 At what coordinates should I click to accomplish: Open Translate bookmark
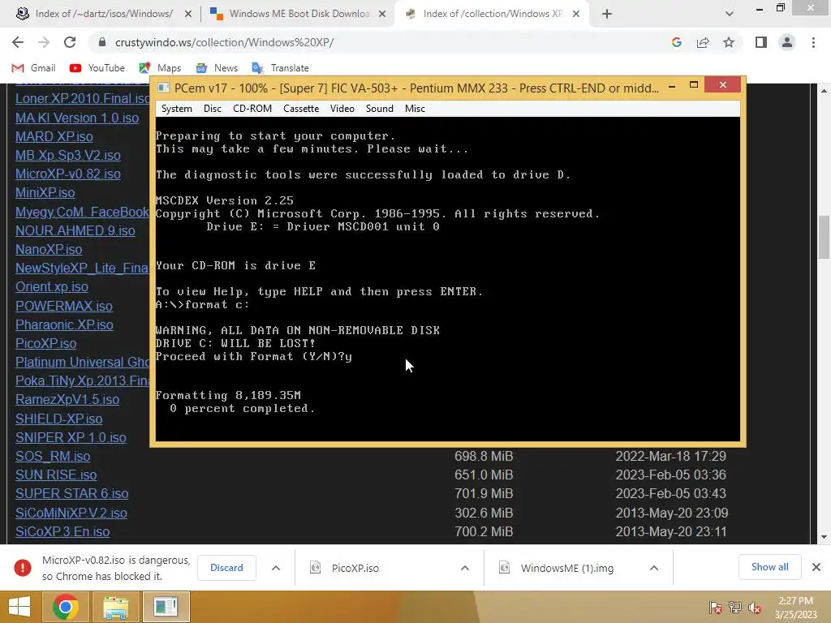click(x=280, y=68)
